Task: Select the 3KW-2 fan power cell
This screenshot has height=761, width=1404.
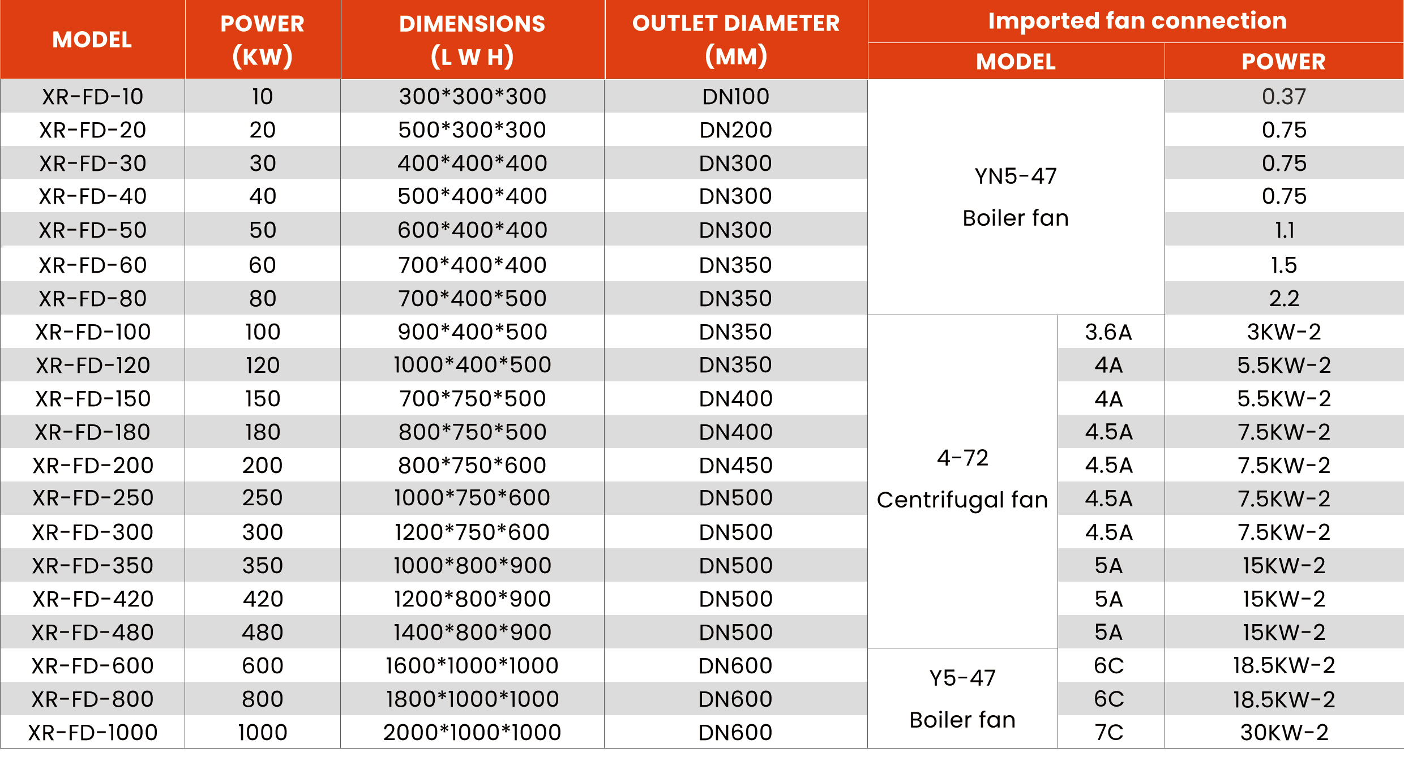Action: tap(1283, 332)
